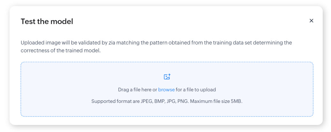Click the image upload icon
Screen dimensions: 331x132
(167, 77)
